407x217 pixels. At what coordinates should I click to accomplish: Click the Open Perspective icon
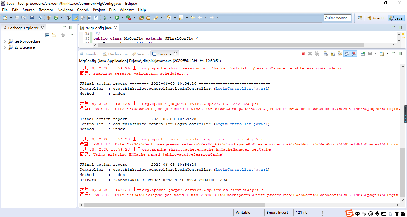(360, 18)
